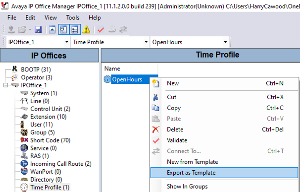
Task: Choose Copy from the context menu
Action: pyautogui.click(x=224, y=108)
